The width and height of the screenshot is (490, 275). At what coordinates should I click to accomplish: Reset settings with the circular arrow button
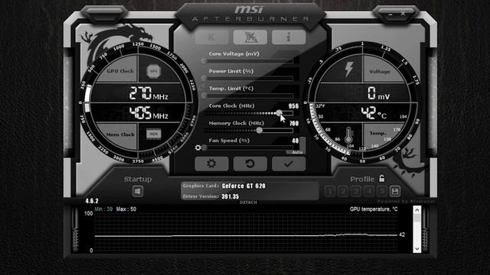point(250,163)
